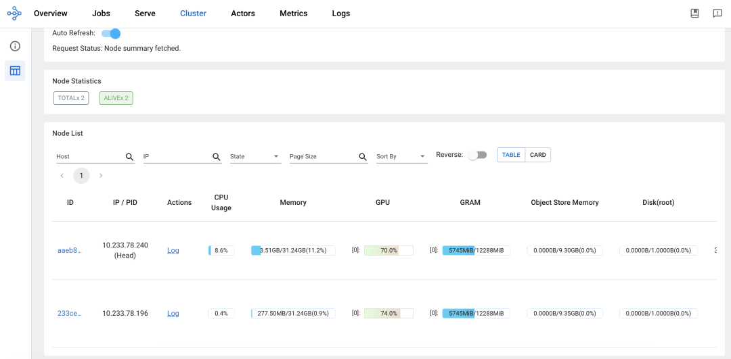Click the Host search magnifier icon

(130, 157)
